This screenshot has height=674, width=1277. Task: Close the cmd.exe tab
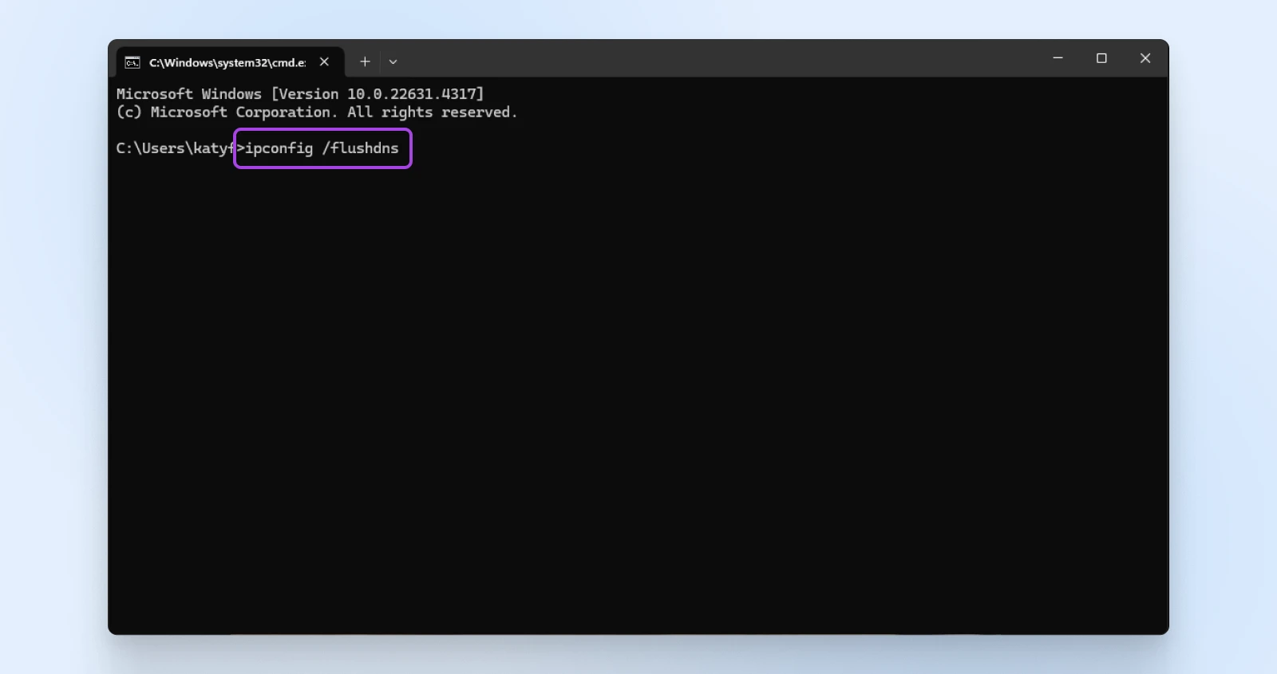click(324, 62)
